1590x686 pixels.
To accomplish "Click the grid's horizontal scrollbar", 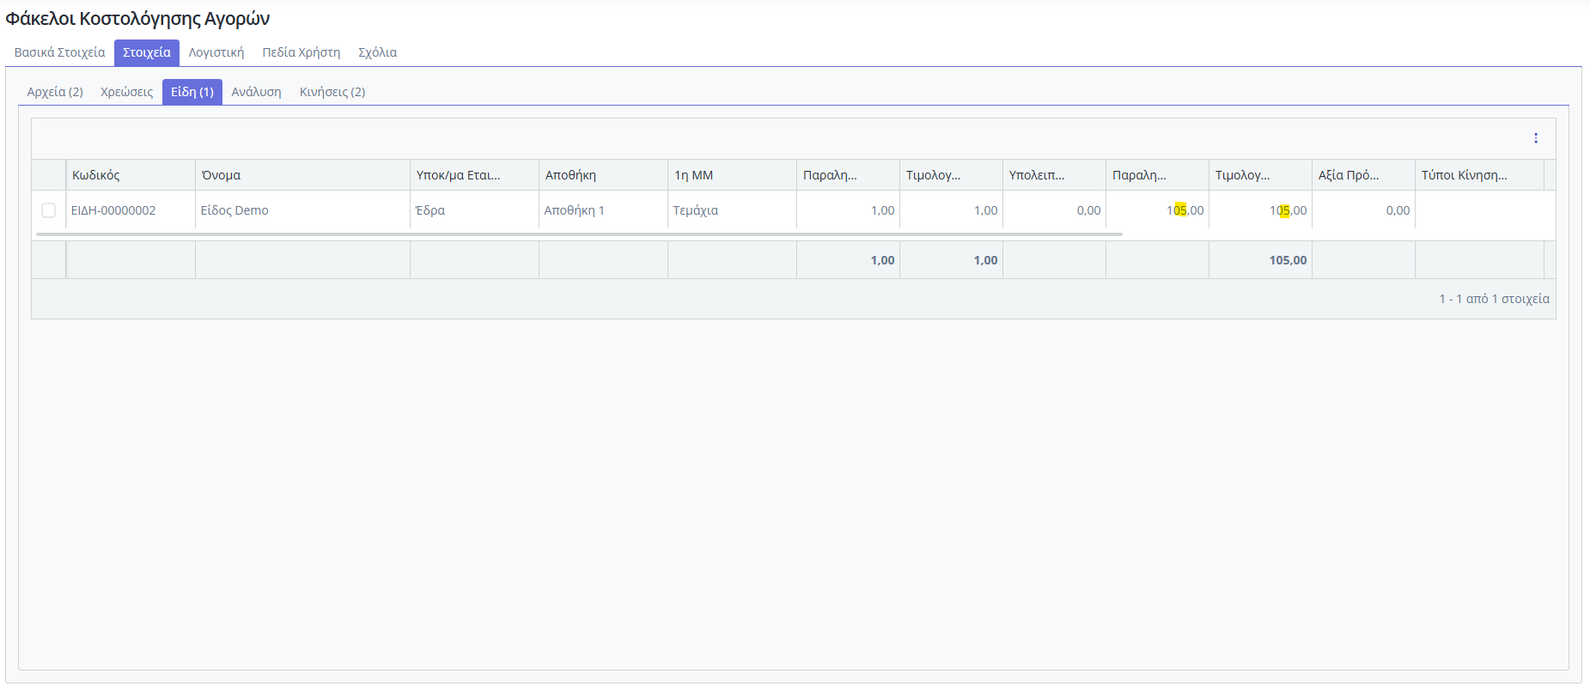I will point(579,234).
